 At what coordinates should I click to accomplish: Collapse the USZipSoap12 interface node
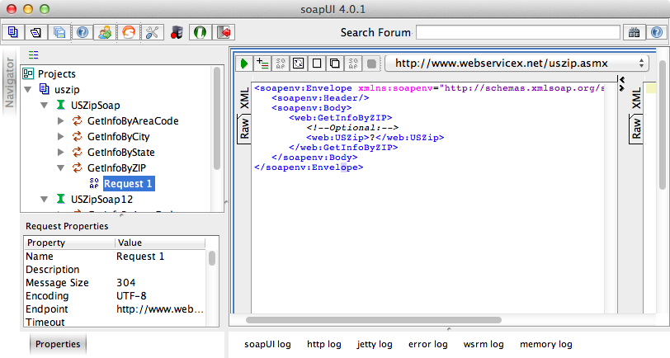45,200
